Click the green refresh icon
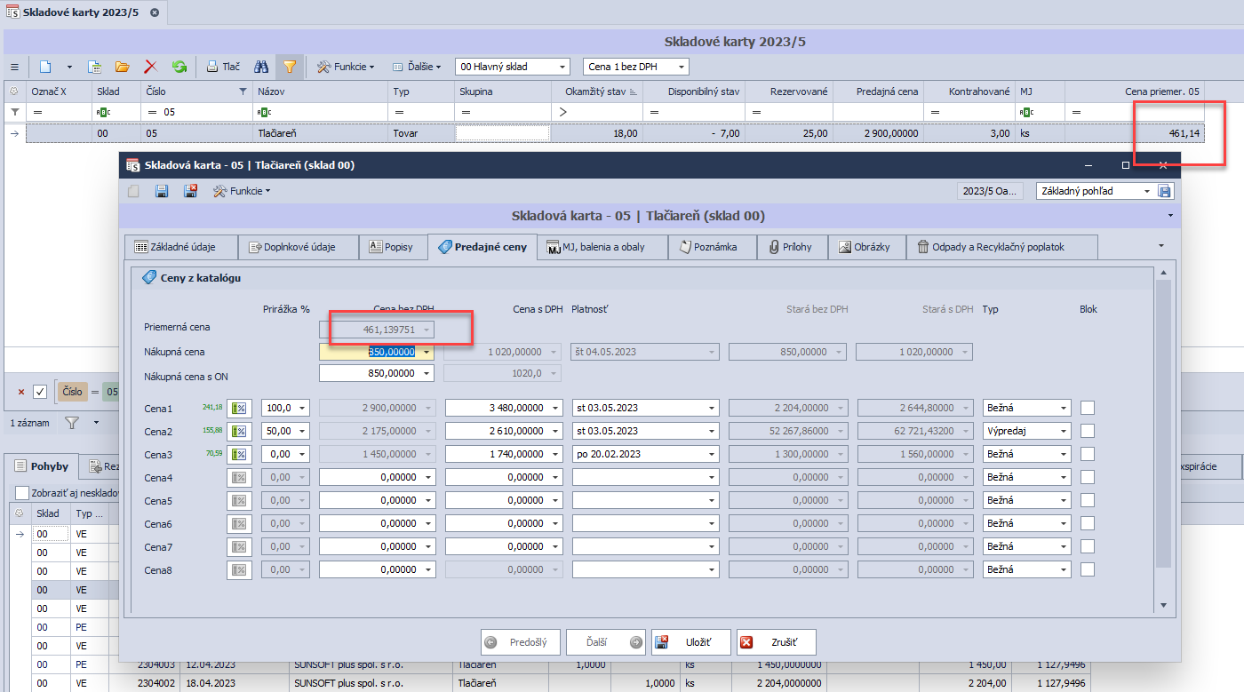Viewport: 1244px width, 692px height. [179, 67]
